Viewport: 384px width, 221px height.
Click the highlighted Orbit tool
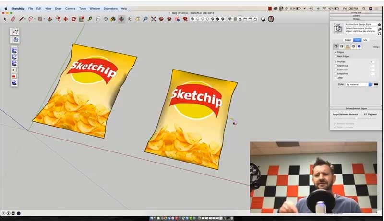coord(121,19)
